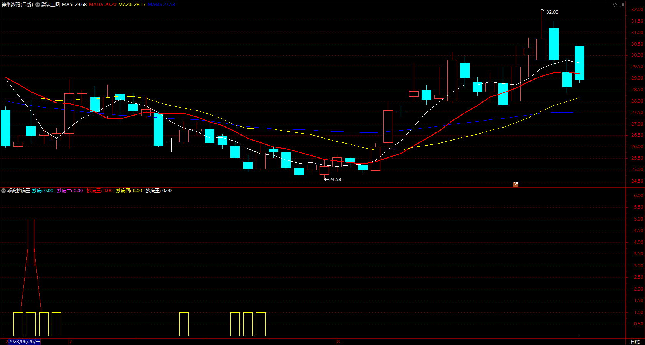
Task: Click the 30.00 price axis label
Action: [x=637, y=55]
